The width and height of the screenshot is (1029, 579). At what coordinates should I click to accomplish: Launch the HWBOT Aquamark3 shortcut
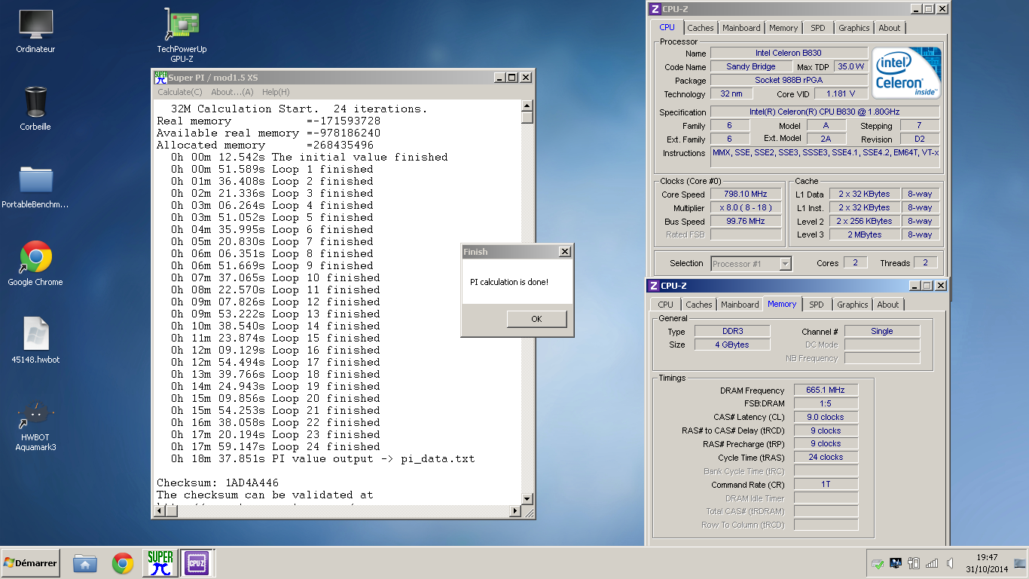(x=35, y=426)
